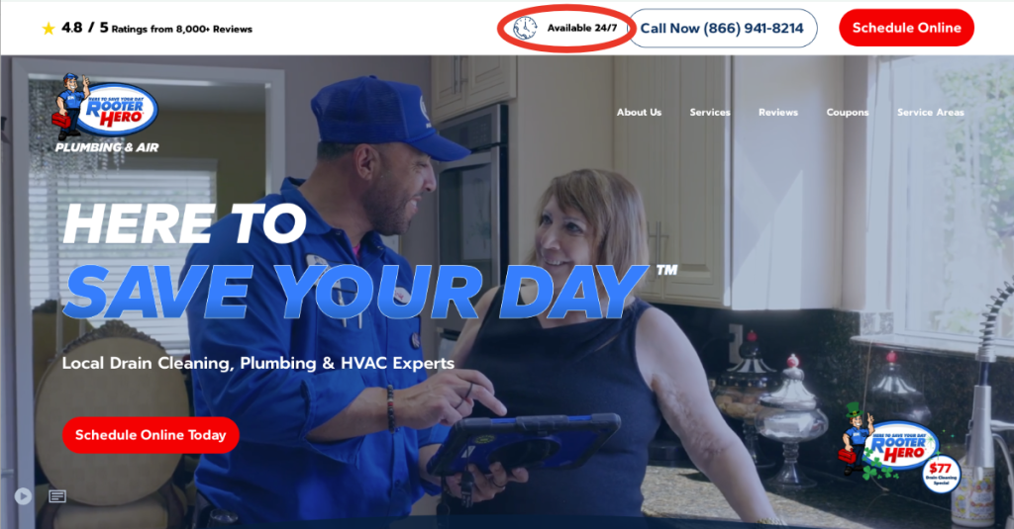Image resolution: width=1014 pixels, height=529 pixels.
Task: Click the yellow star rating icon
Action: (48, 29)
